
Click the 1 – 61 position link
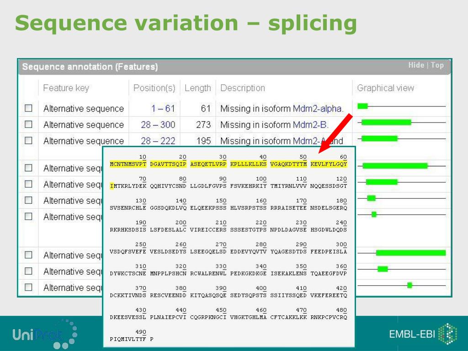tap(163, 109)
